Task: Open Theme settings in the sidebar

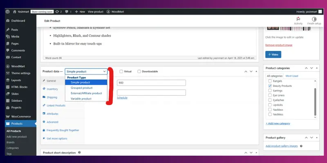Action: [21, 73]
